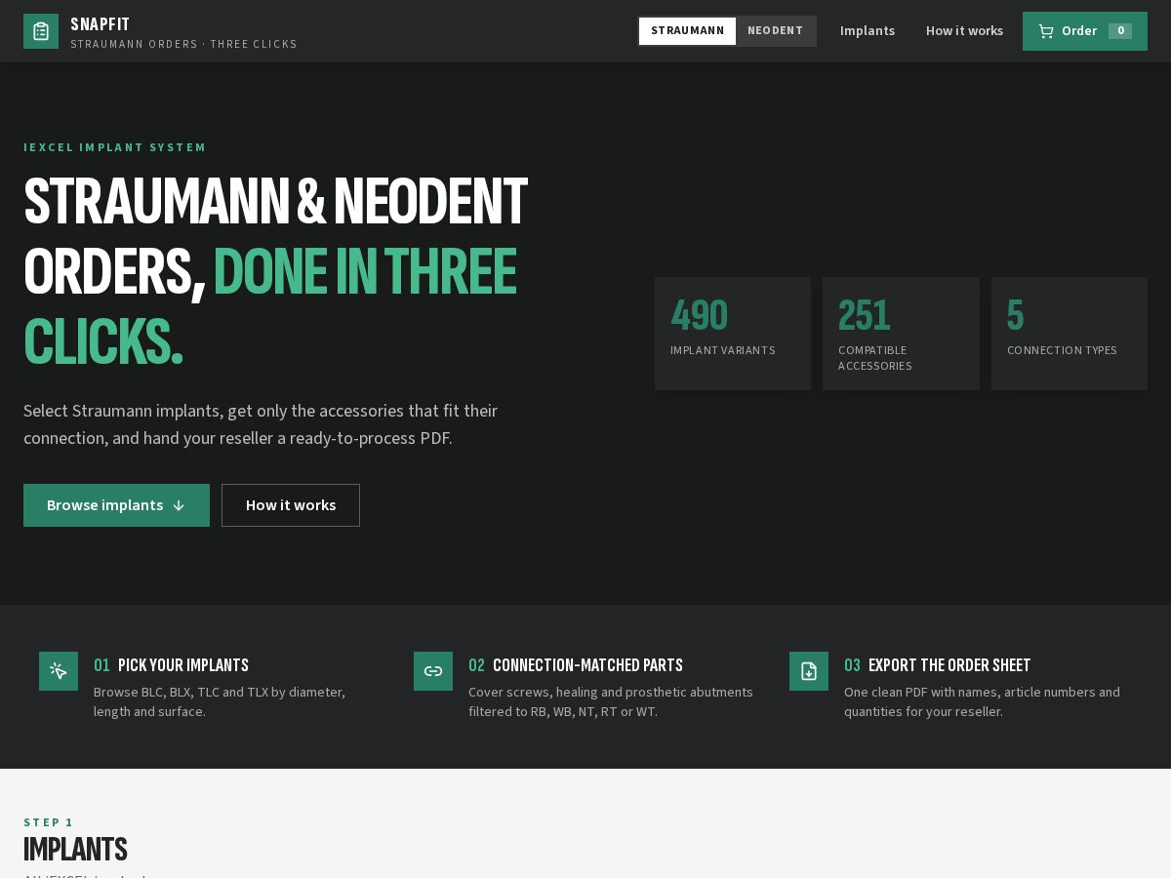Switch brand toggle to Neodent
The width and height of the screenshot is (1171, 878).
(x=776, y=31)
